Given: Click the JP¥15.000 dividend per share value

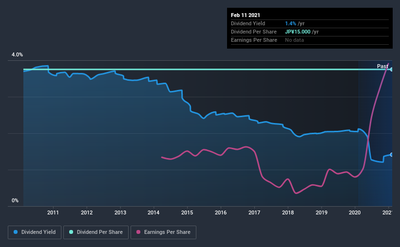Looking at the screenshot, I should pyautogui.click(x=298, y=32).
